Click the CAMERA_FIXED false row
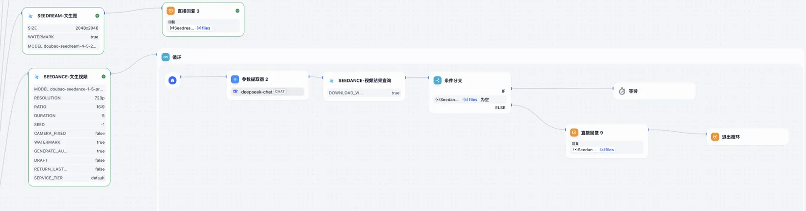This screenshot has height=211, width=806. [70, 134]
